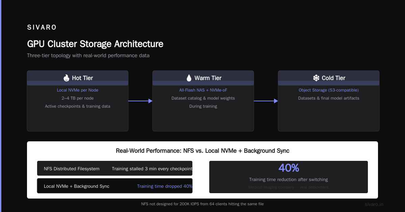This screenshot has width=405, height=212.
Task: Click the arrow from Warm Tier to Cold Tier
Action: pos(266,101)
